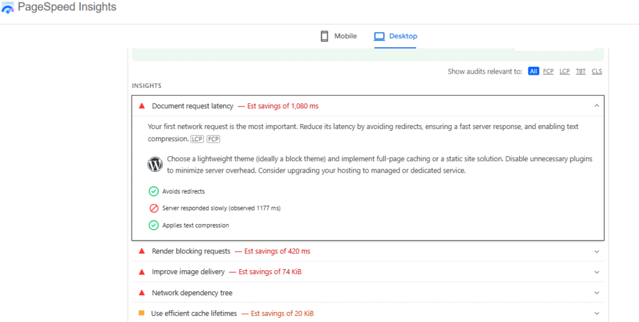Click the PageSpeed Insights logo icon

pos(8,8)
